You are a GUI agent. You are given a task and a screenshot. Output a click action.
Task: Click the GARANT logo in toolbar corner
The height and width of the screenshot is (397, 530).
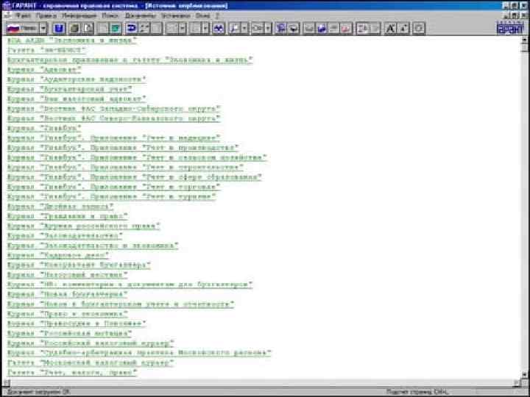pyautogui.click(x=509, y=28)
